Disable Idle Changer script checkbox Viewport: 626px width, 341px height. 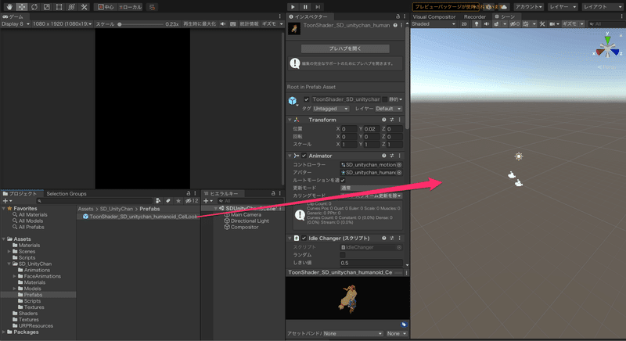[x=304, y=238]
